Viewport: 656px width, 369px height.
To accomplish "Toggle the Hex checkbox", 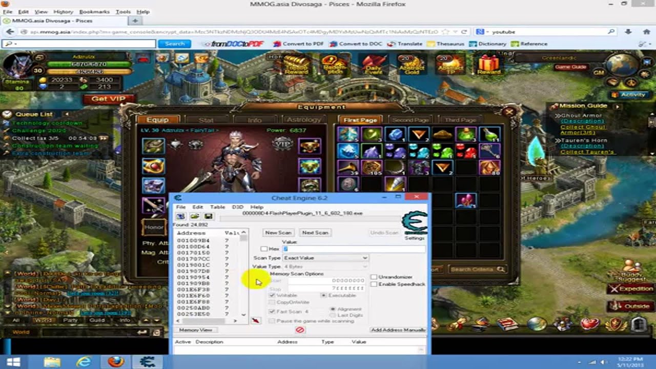I will (x=264, y=249).
